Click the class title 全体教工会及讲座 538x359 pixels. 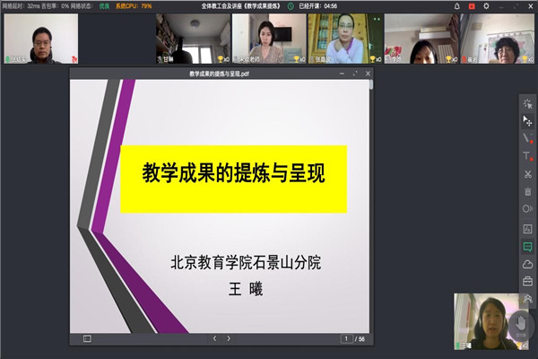coord(241,6)
